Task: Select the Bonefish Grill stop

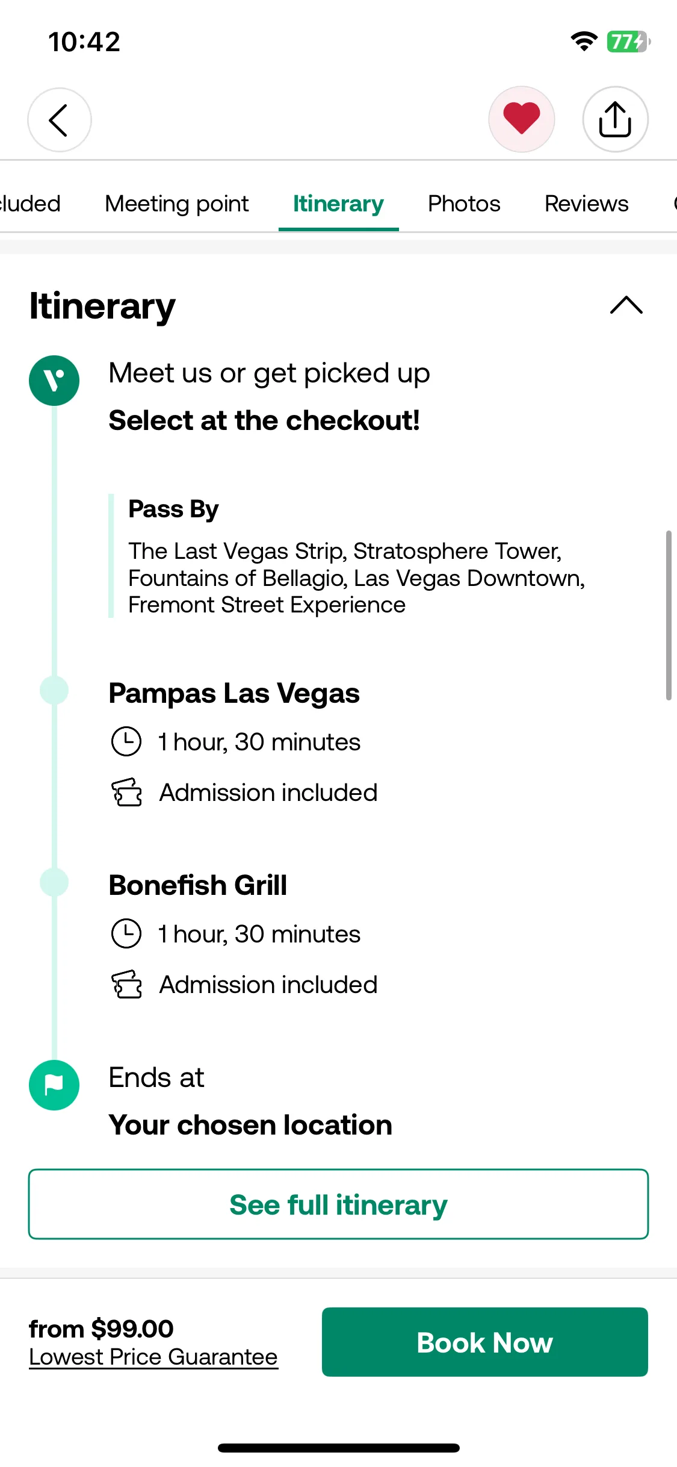Action: tap(198, 885)
